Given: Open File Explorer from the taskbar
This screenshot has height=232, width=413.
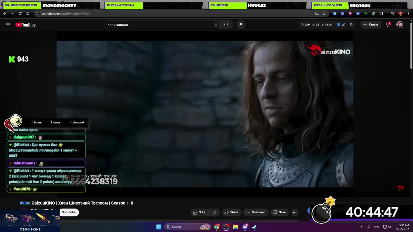Looking at the screenshot, I should coord(236,227).
